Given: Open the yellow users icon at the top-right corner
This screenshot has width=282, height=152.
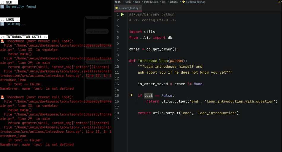Looking at the screenshot, I should point(280,1).
